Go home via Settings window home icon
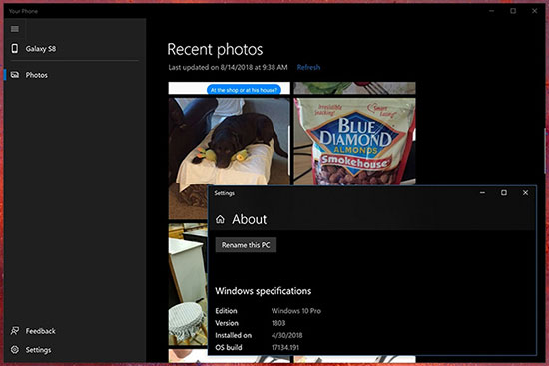 click(220, 219)
